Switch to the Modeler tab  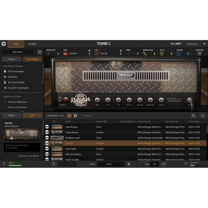(32, 44)
